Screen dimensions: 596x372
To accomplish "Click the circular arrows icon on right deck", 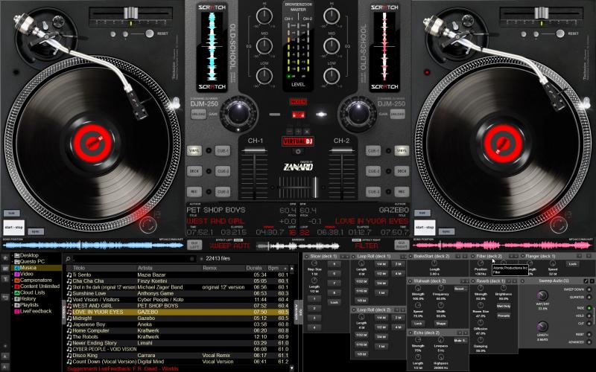I will 559,225.
